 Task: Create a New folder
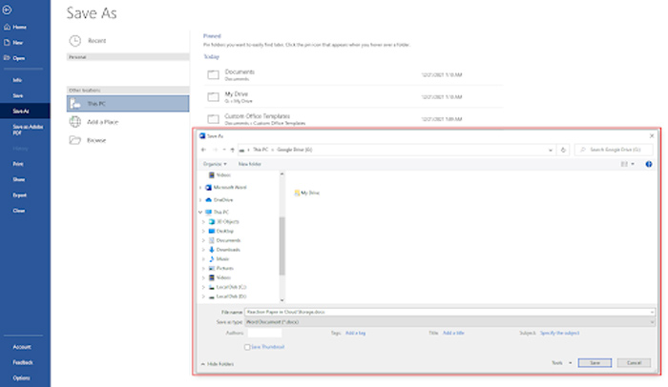[250, 164]
